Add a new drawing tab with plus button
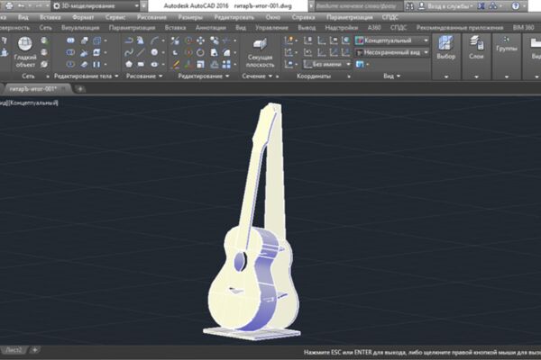Screen dimensions: 541x360 (80, 89)
